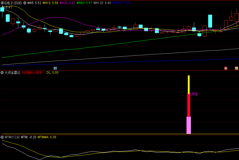This screenshot has height=160, width=239.
Task: Click the 大资金雷达 indicator name
Action: (x=12, y=73)
